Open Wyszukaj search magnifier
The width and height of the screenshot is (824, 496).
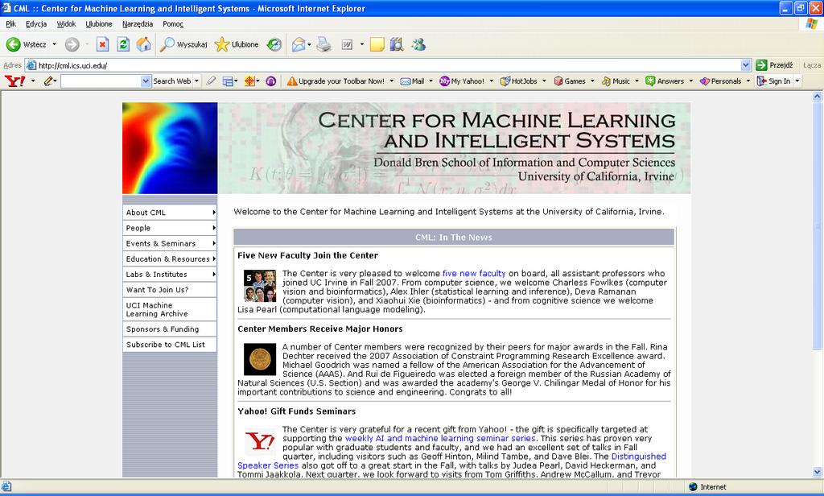[x=183, y=45]
